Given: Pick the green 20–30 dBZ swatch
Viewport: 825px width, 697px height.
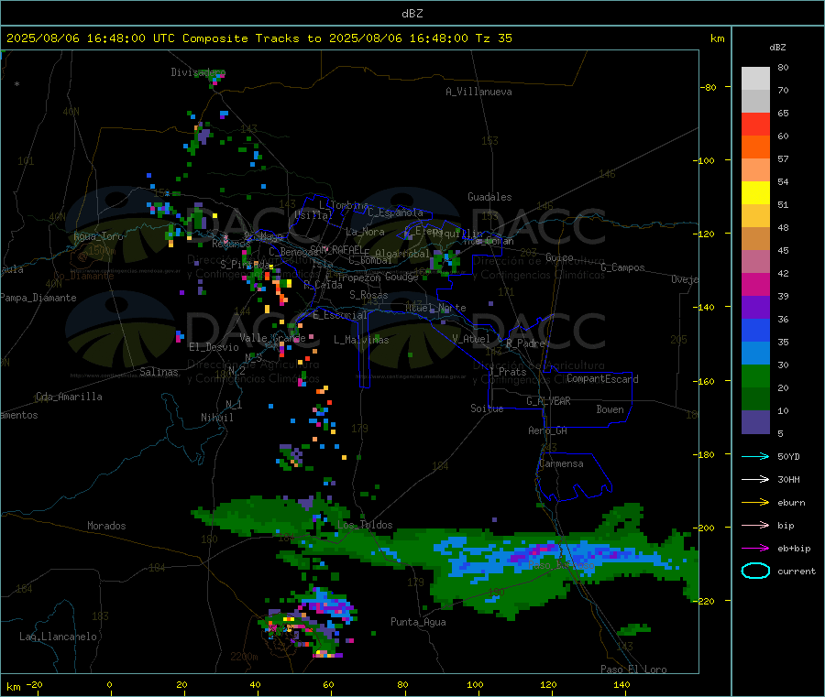Looking at the screenshot, I should click(x=755, y=376).
